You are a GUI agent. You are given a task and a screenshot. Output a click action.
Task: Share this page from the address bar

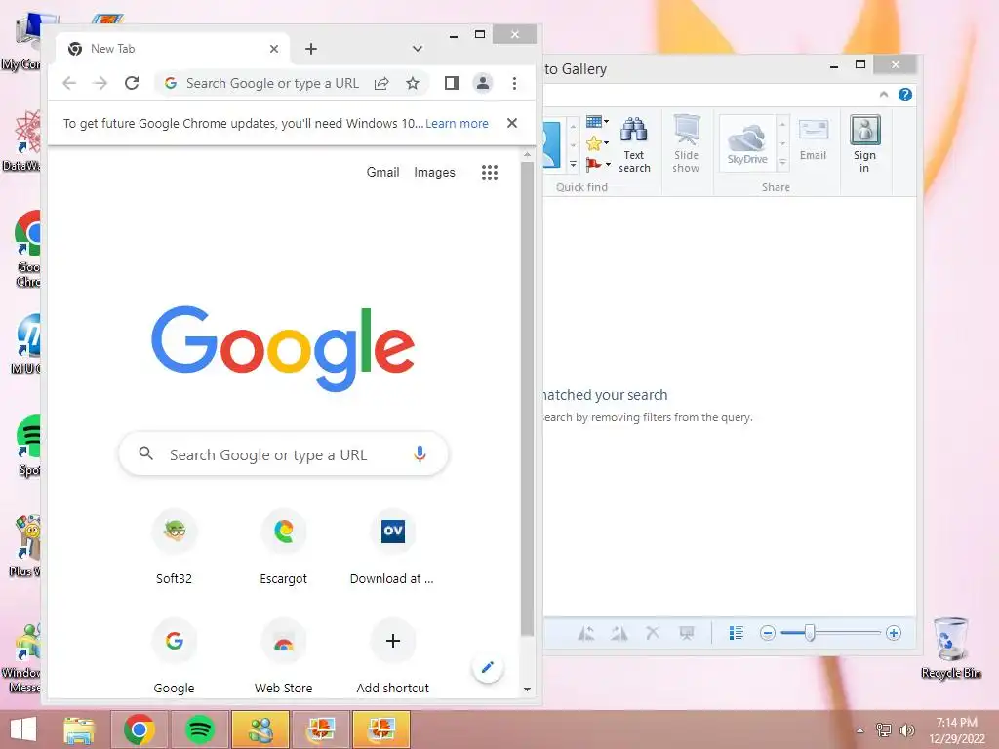381,84
